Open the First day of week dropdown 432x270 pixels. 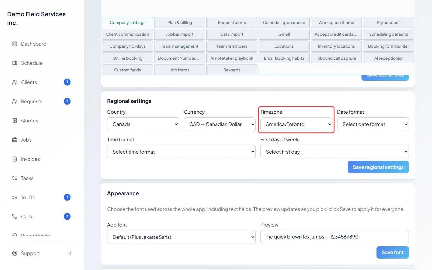(x=334, y=152)
